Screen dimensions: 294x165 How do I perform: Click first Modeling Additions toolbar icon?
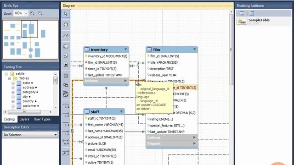point(242,13)
